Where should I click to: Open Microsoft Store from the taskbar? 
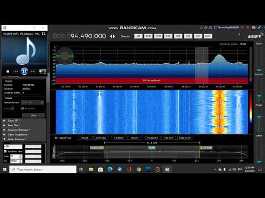tap(100, 169)
